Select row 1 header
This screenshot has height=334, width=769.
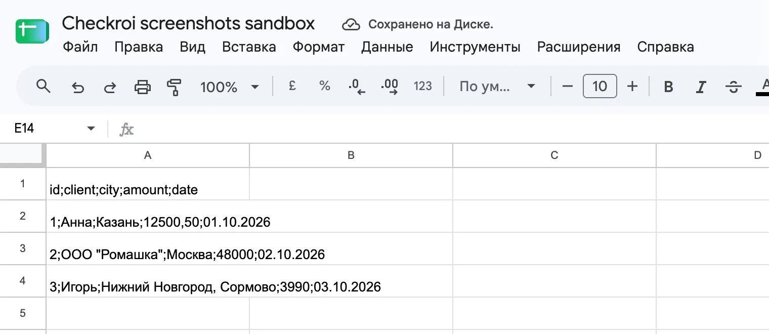[x=23, y=184]
